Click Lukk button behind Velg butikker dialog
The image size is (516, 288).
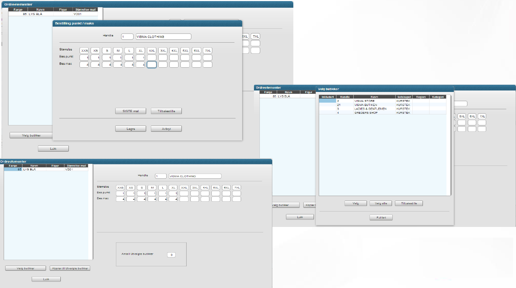coord(300,217)
